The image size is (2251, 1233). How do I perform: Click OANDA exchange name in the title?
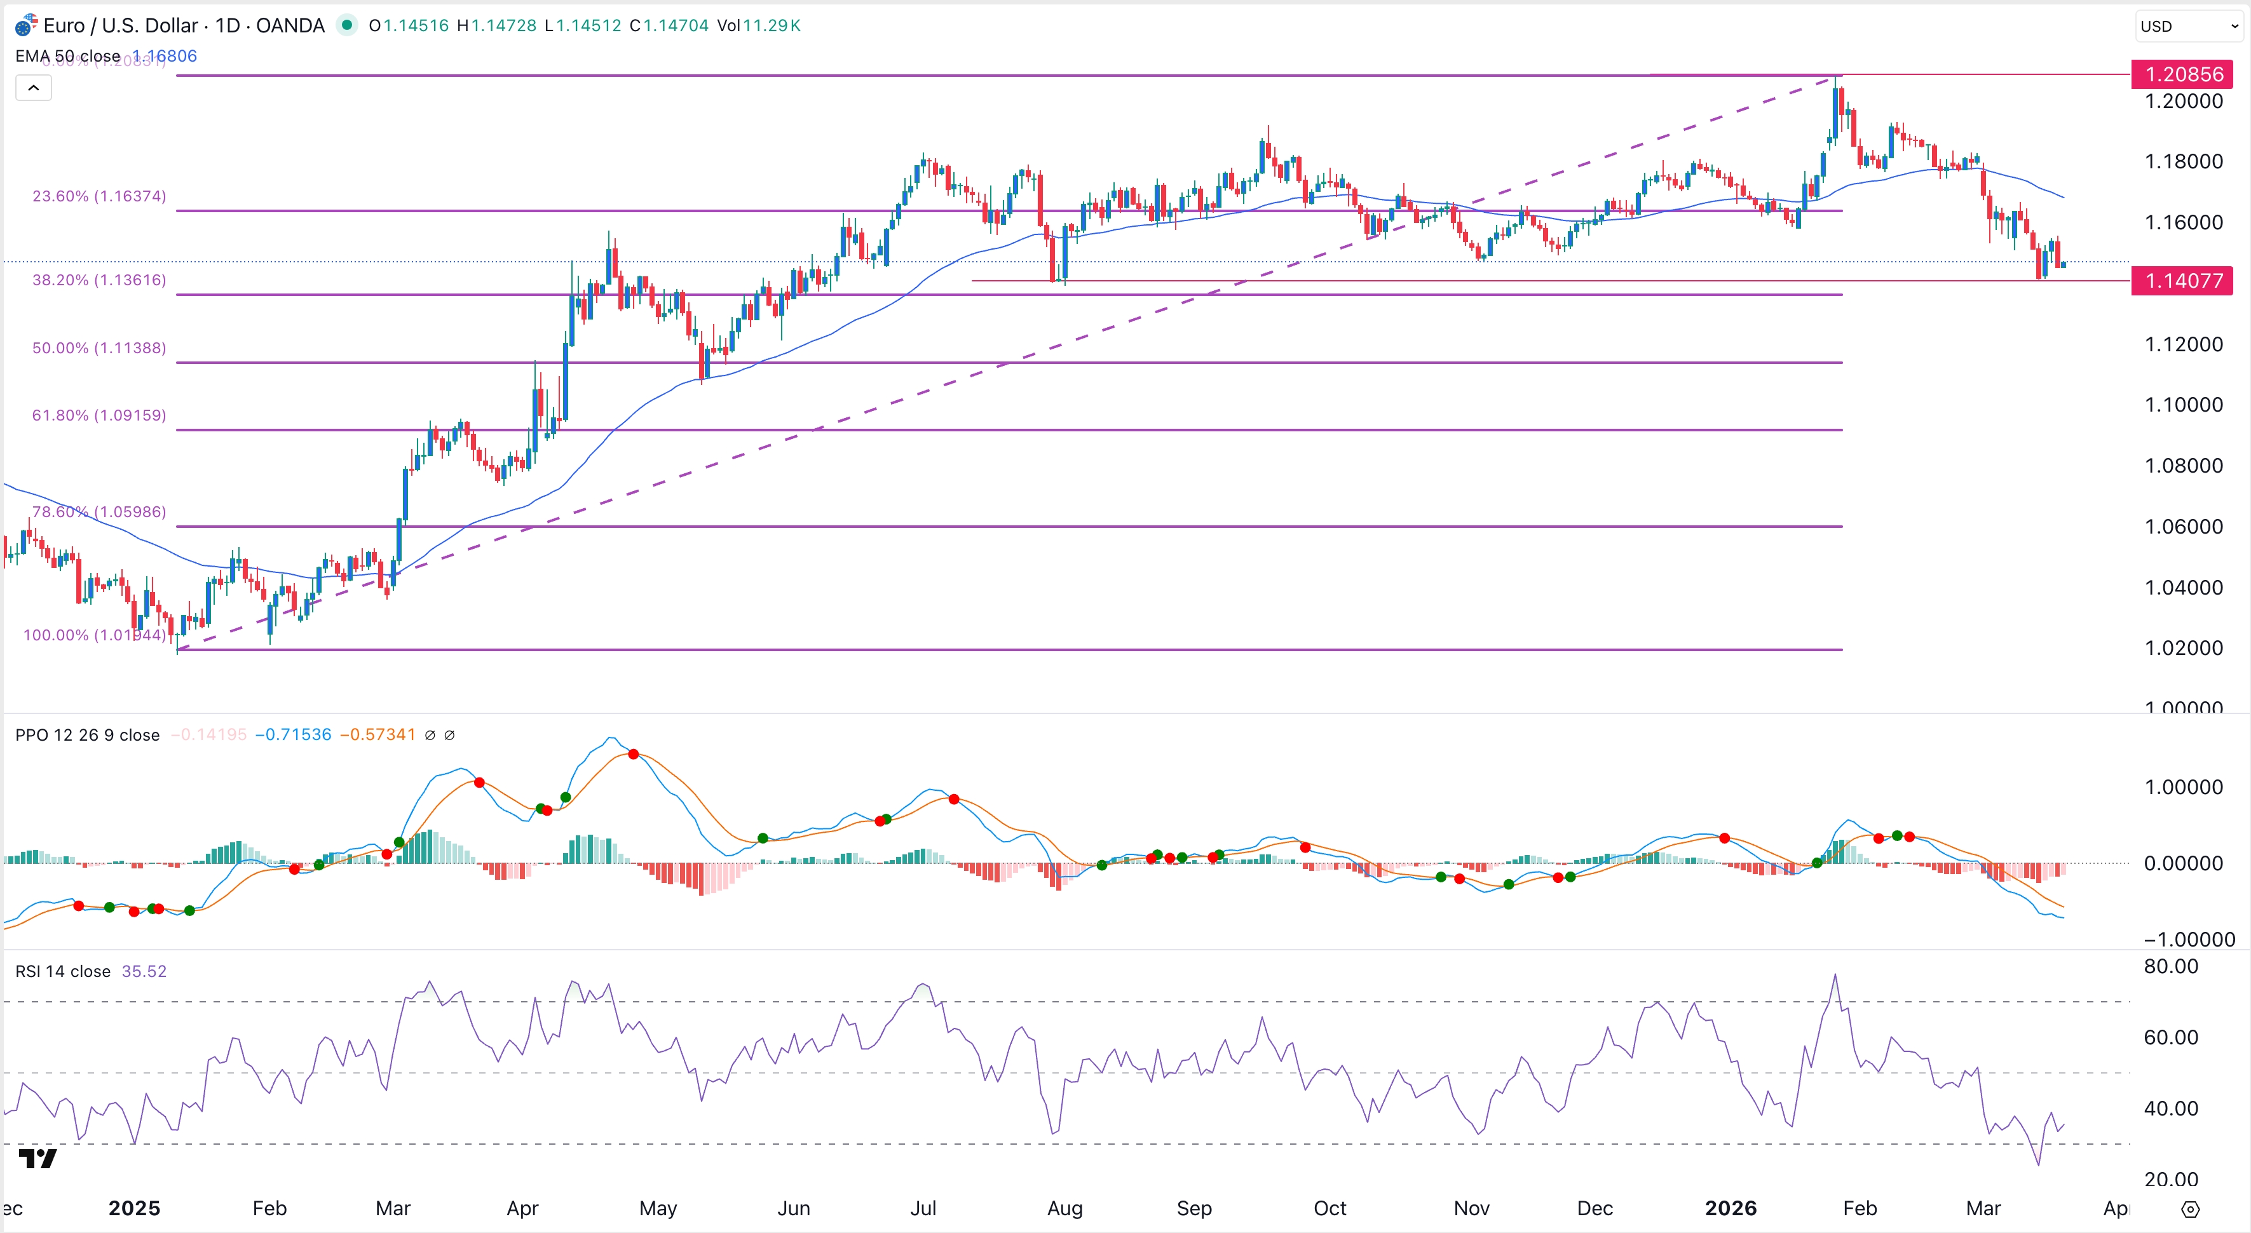click(289, 25)
